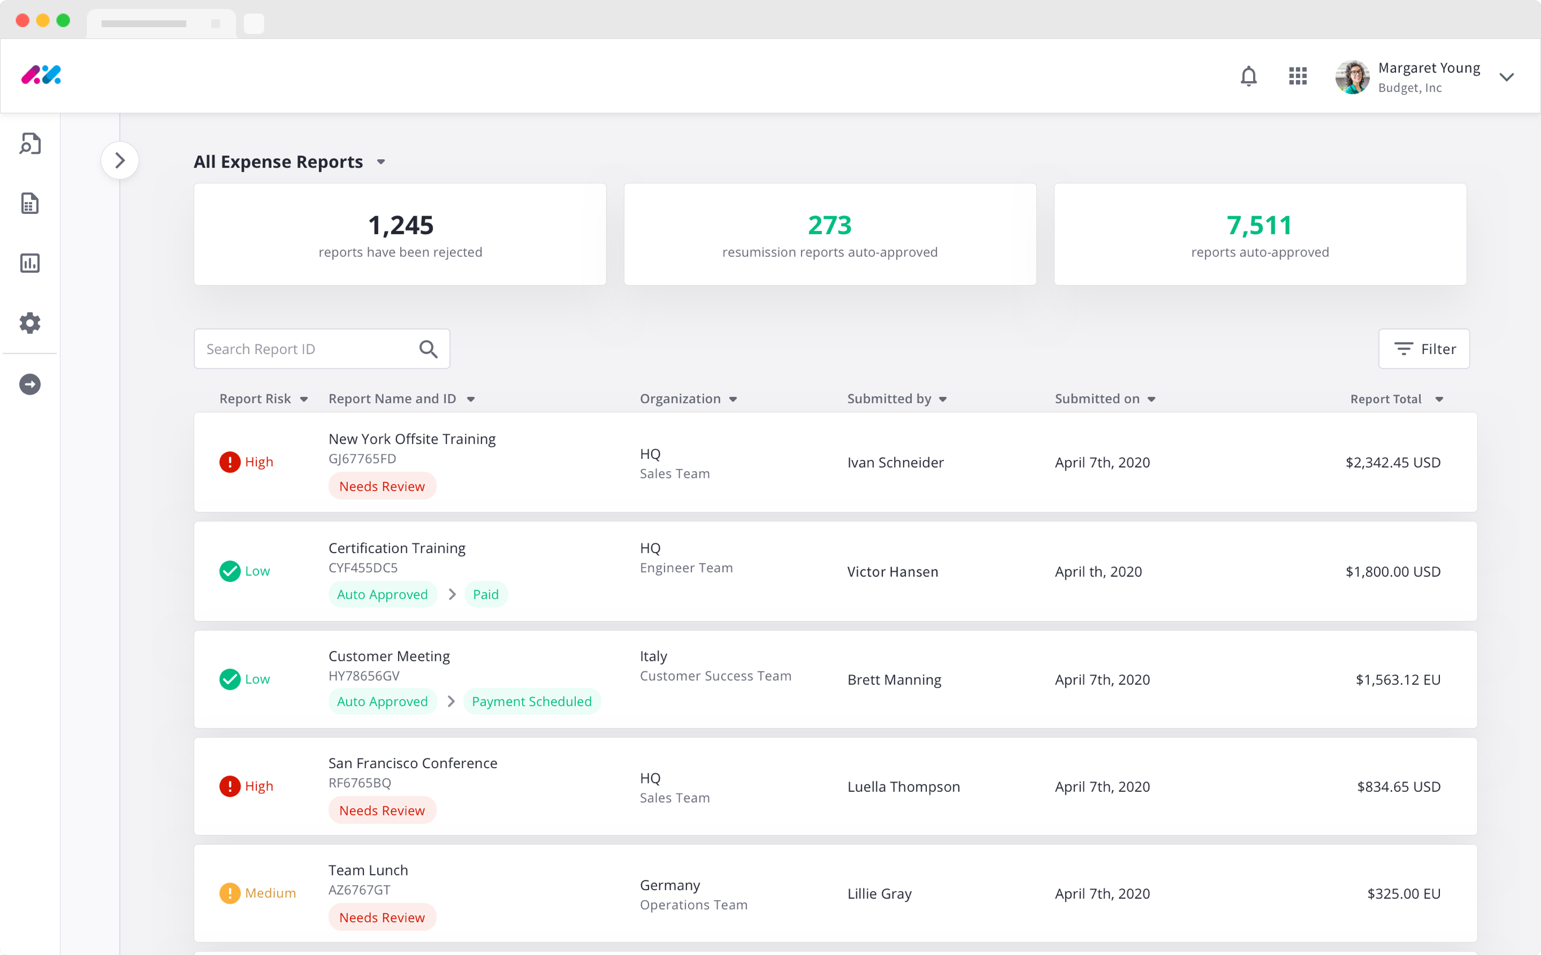This screenshot has height=955, width=1541.
Task: Open the Customer Meeting report
Action: (x=389, y=656)
